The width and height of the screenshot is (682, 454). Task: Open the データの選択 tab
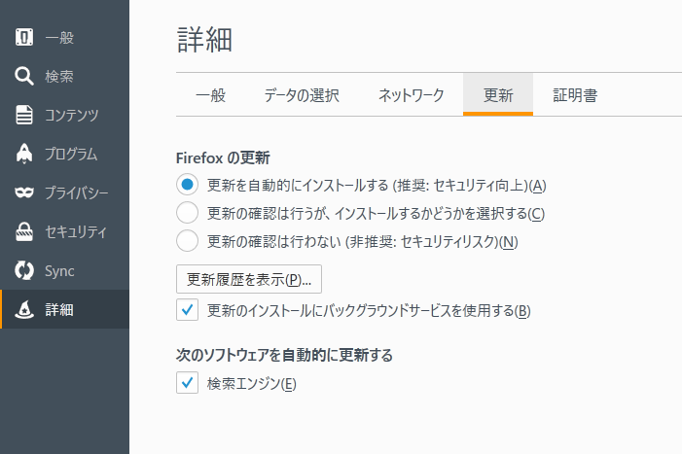(302, 95)
